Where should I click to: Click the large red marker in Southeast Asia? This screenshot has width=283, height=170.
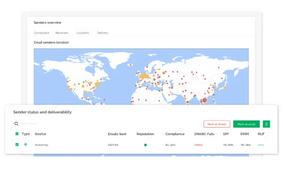[x=204, y=100]
